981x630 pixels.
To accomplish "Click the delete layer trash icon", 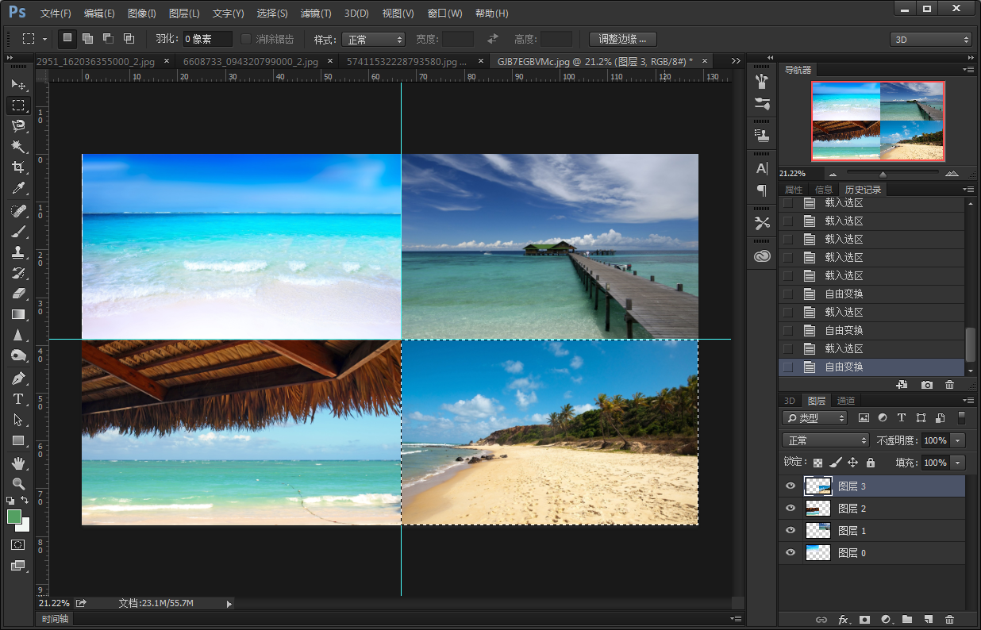I will 949,619.
